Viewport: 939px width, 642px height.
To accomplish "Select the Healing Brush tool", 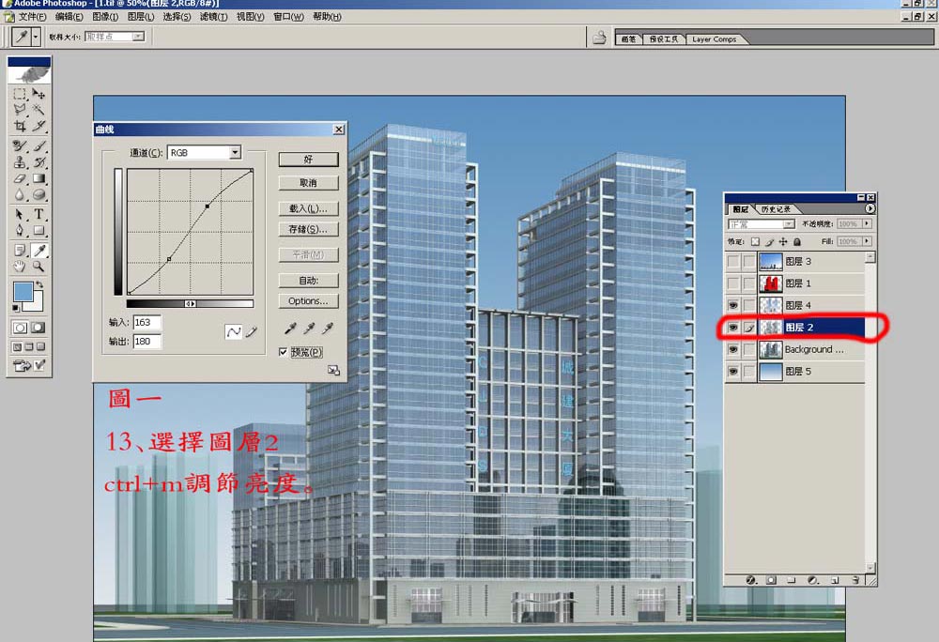I will click(x=20, y=145).
